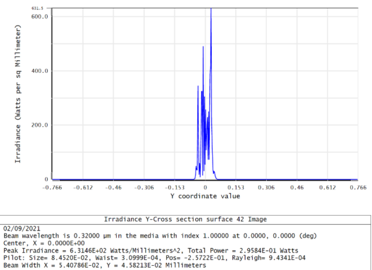The height and width of the screenshot is (270, 372).
Task: Click the 02/09/2021 date line
Action: coord(22,229)
